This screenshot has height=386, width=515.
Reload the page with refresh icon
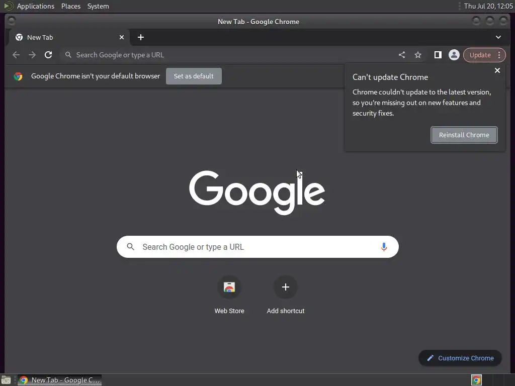48,55
